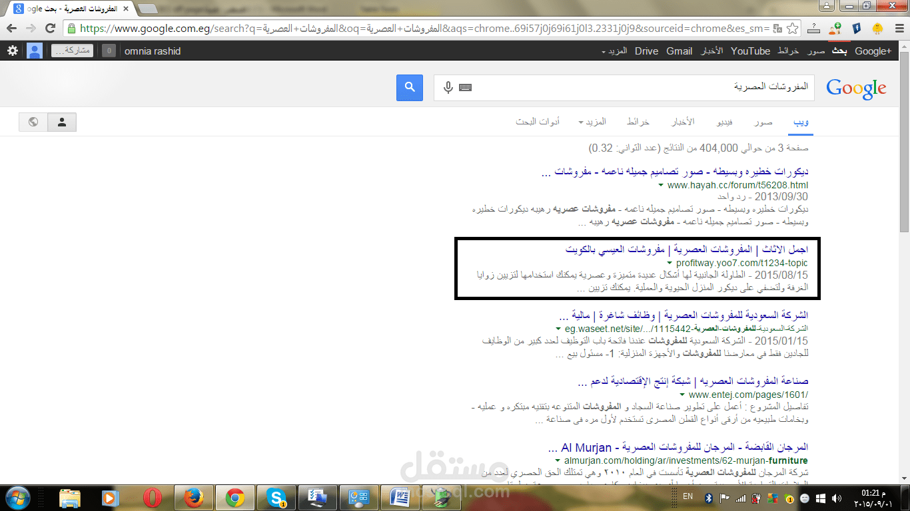
Task: Click the Bluetooth icon in system tray
Action: point(709,498)
